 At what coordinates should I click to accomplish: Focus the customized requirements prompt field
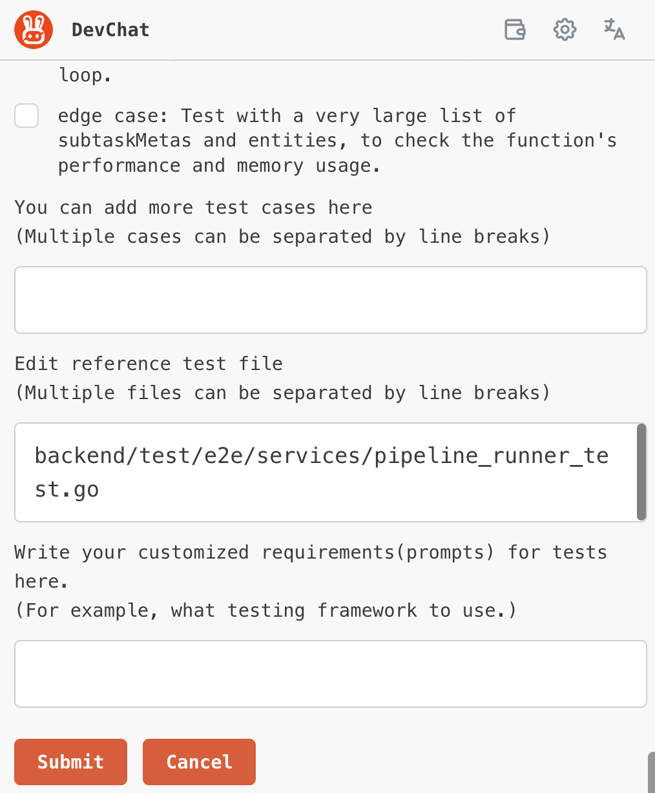pyautogui.click(x=331, y=674)
